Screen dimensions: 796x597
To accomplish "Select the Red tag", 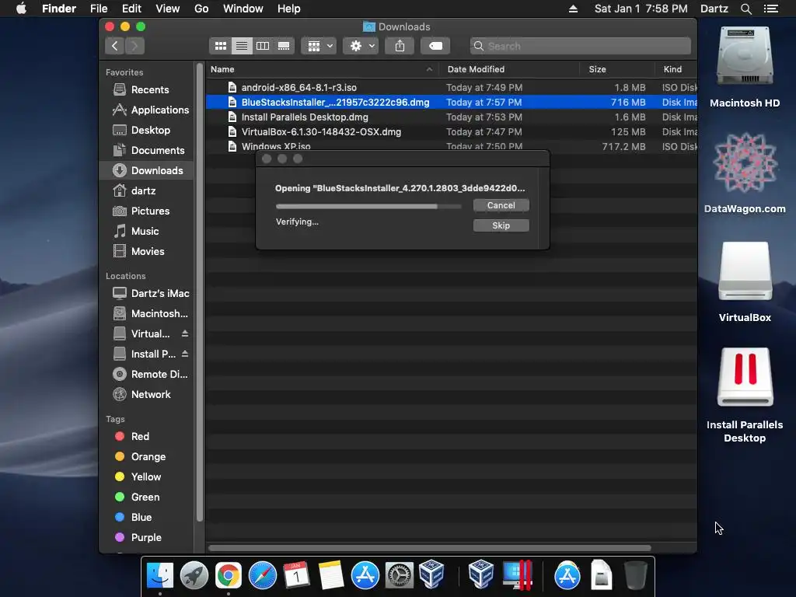I will coord(146,437).
